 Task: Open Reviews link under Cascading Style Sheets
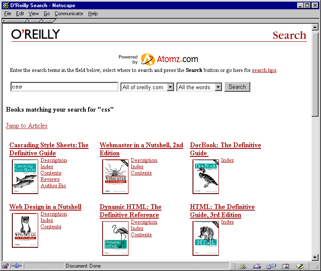50,179
